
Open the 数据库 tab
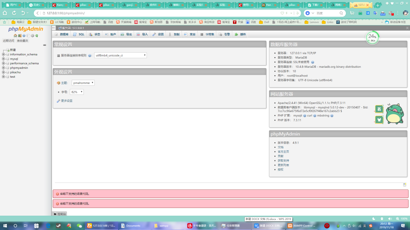[61, 35]
